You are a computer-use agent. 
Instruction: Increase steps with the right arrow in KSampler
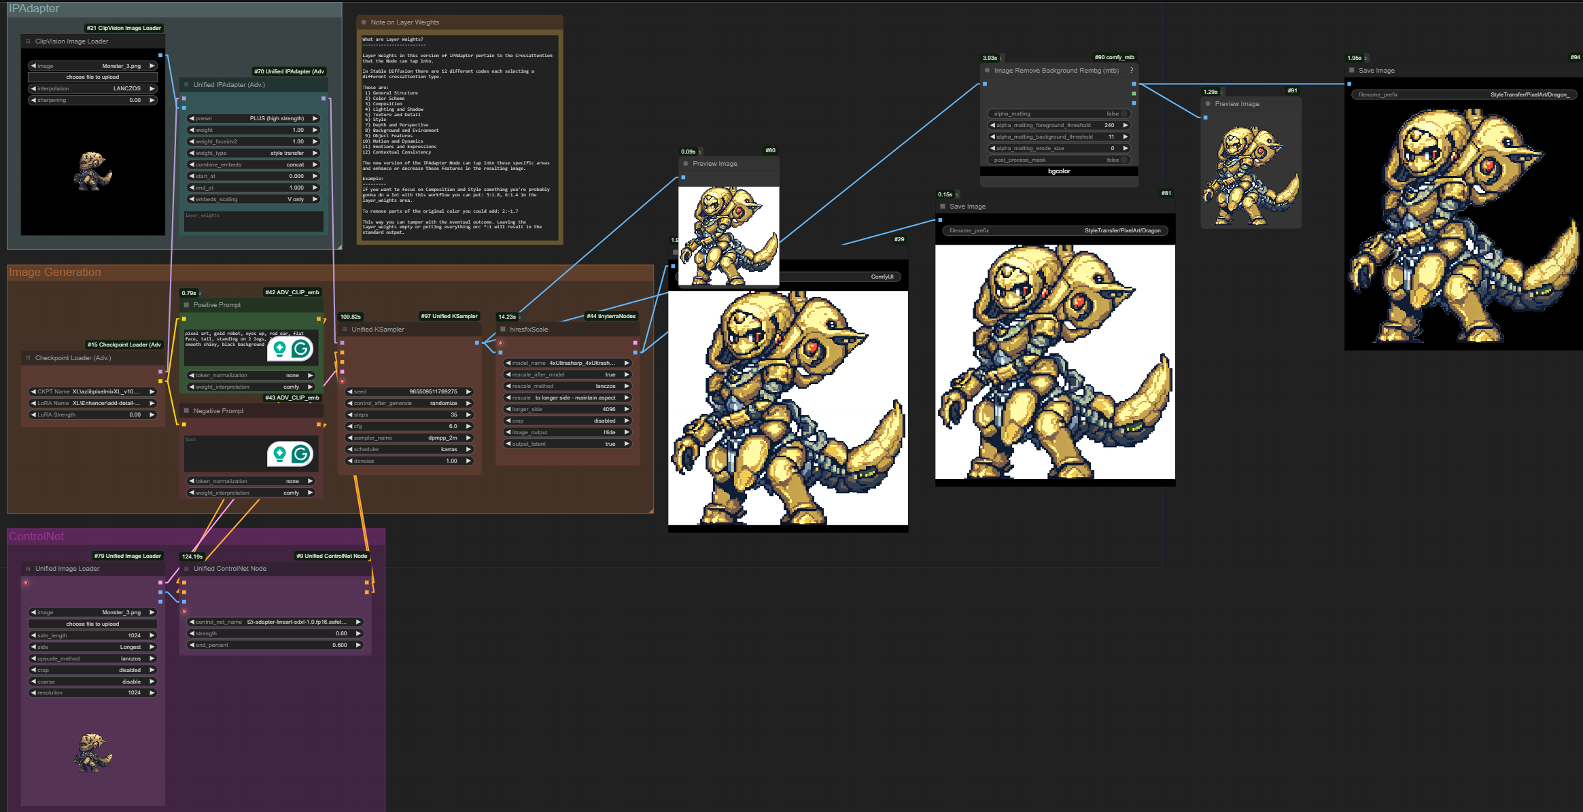468,415
